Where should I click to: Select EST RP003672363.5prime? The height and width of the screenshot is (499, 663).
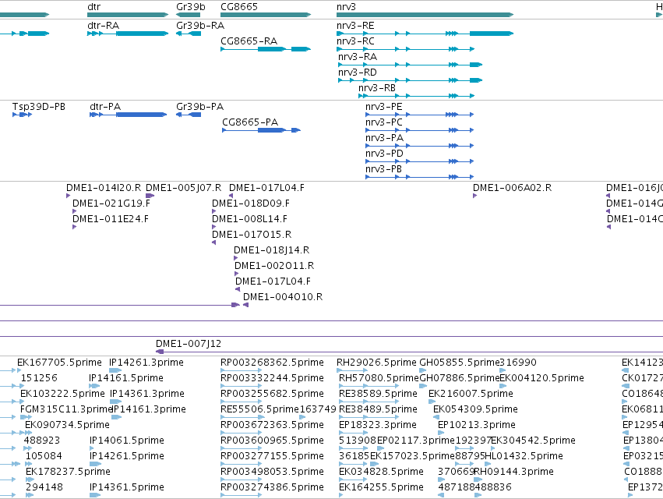[273, 426]
